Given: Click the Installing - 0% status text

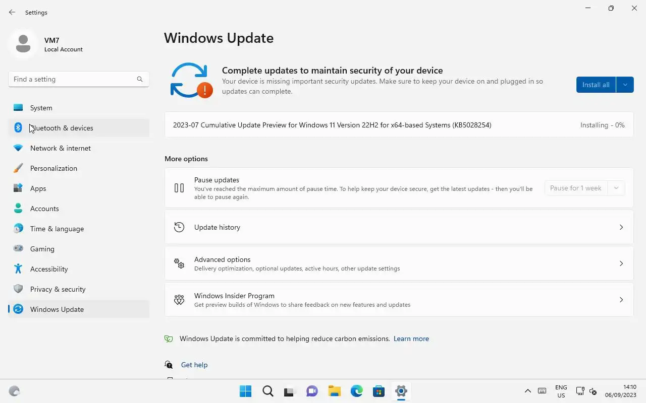Looking at the screenshot, I should pos(603,125).
